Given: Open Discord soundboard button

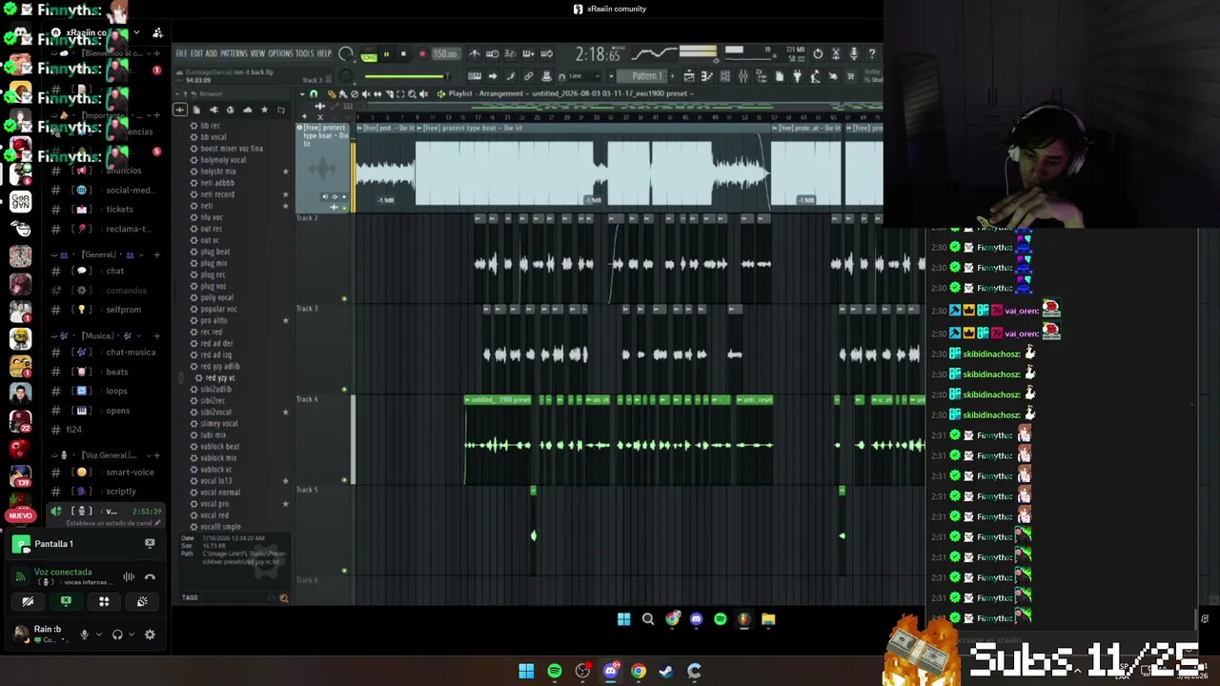Looking at the screenshot, I should point(142,601).
